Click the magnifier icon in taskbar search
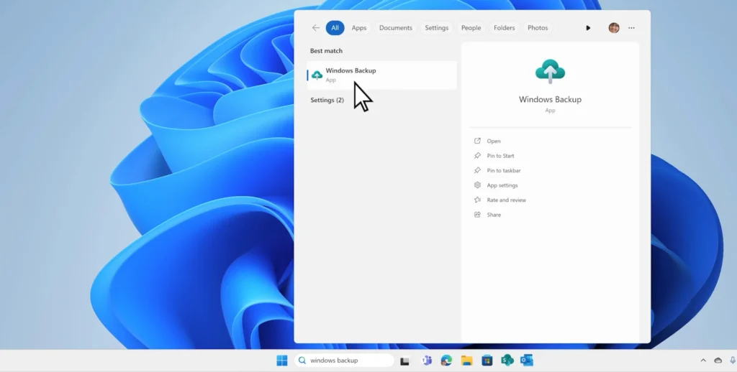This screenshot has height=372, width=737. point(302,361)
